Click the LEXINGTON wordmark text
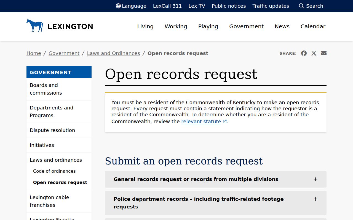Screen dimensions: 353x220 [70, 26]
